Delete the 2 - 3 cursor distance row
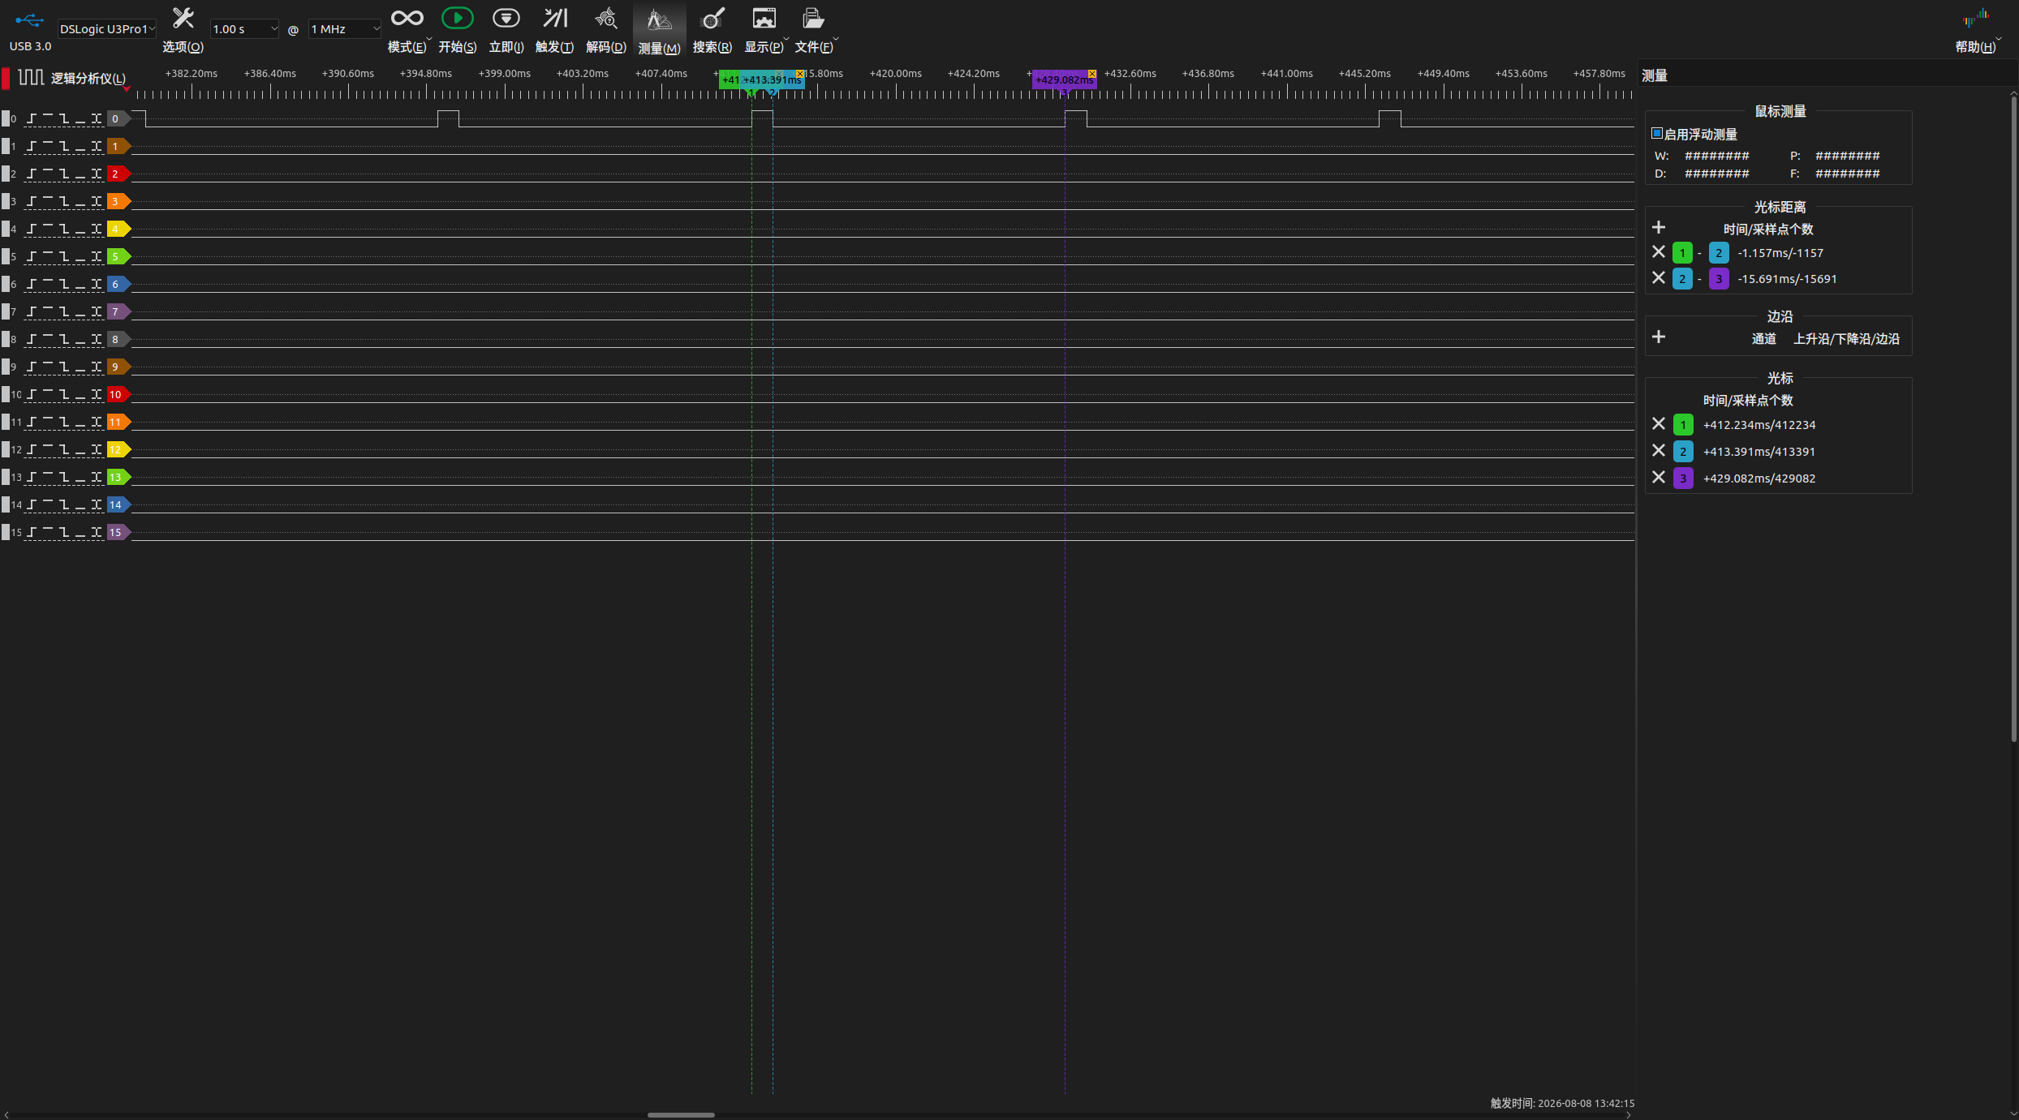This screenshot has height=1120, width=2019. 1659,278
